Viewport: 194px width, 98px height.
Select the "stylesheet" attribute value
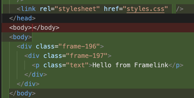(x=77, y=9)
